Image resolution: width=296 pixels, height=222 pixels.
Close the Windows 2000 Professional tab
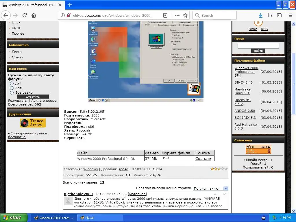click(x=60, y=5)
